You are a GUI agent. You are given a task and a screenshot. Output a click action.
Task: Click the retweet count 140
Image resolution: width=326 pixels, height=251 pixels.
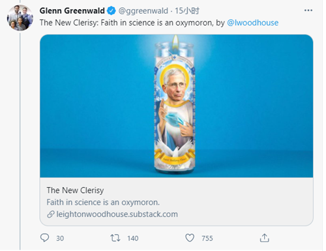tap(133, 239)
